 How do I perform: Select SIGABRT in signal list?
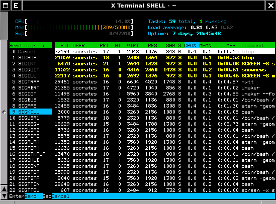pos(31,88)
